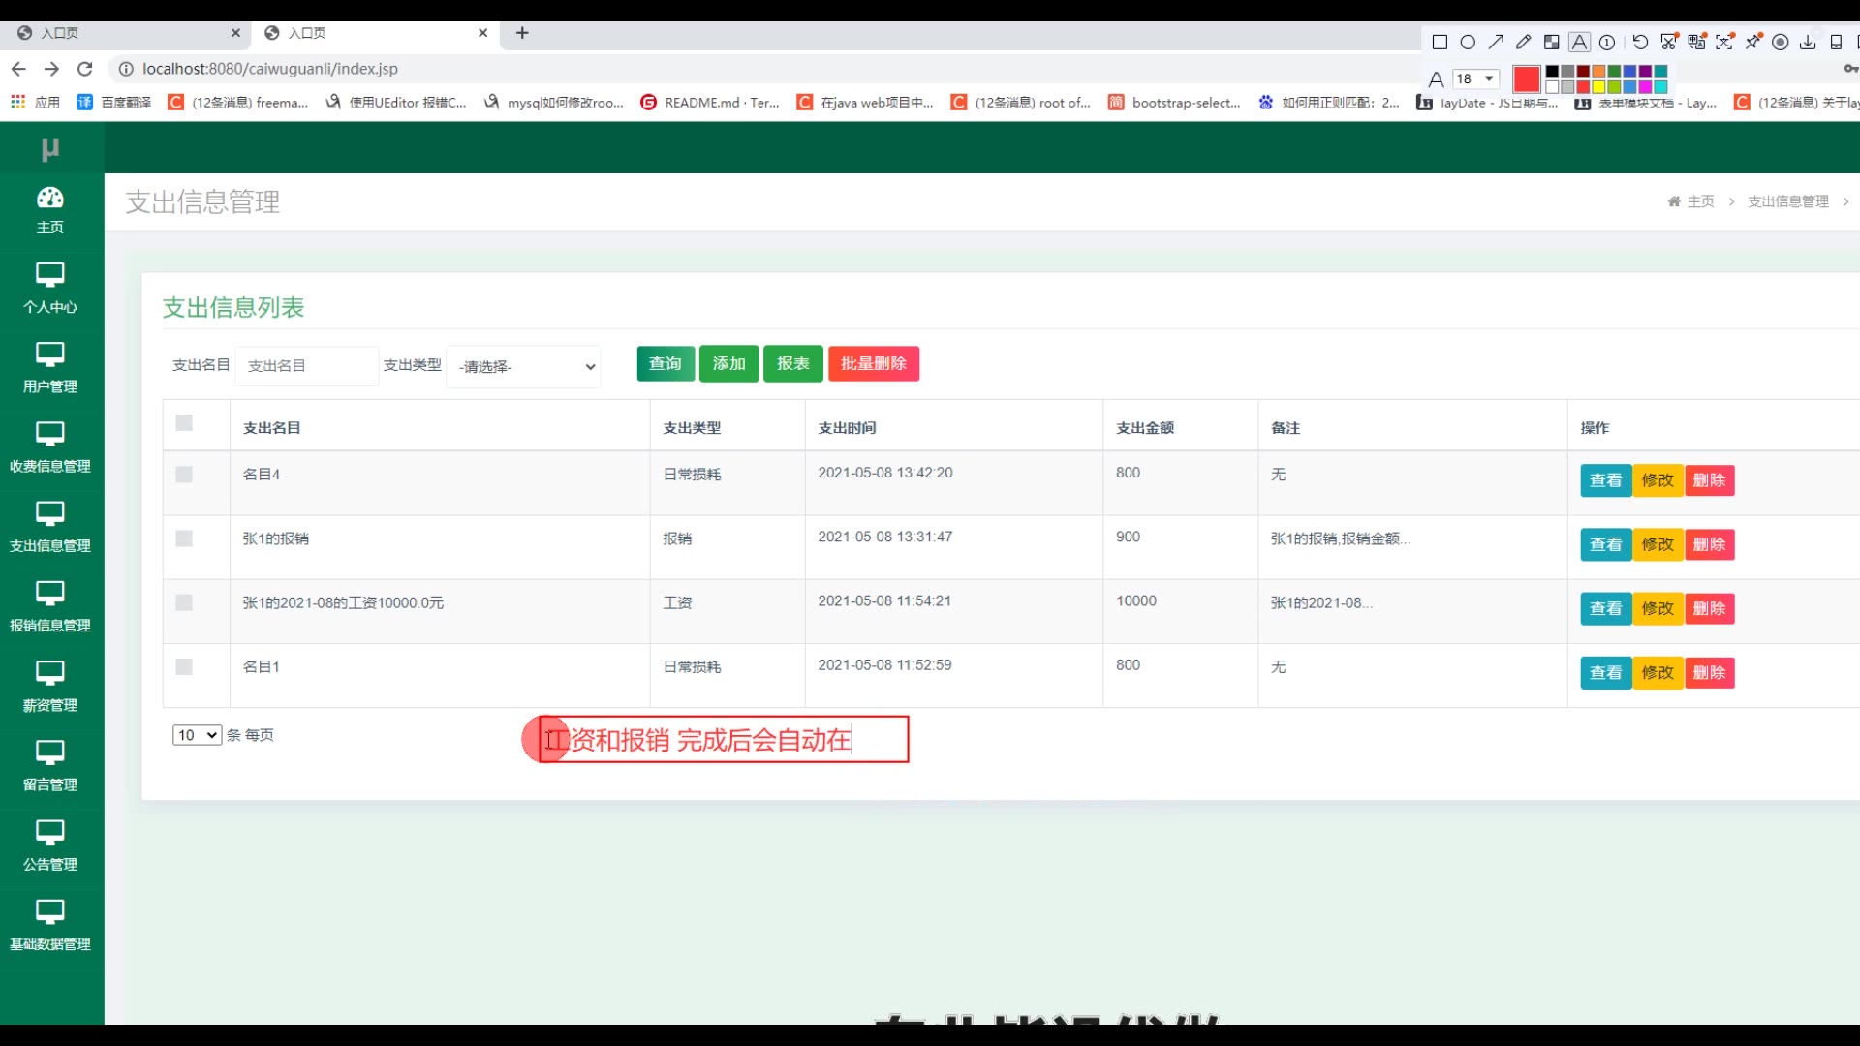Select the arrow annotation tool
This screenshot has height=1046, width=1860.
coord(1496,43)
